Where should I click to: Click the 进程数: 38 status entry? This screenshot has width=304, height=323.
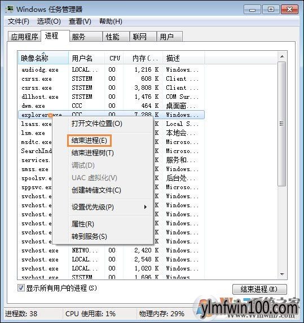(21, 314)
